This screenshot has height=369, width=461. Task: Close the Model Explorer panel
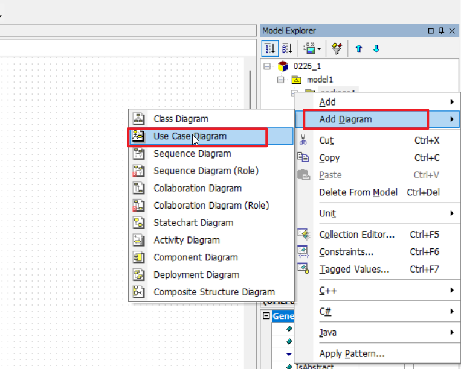[x=452, y=31]
